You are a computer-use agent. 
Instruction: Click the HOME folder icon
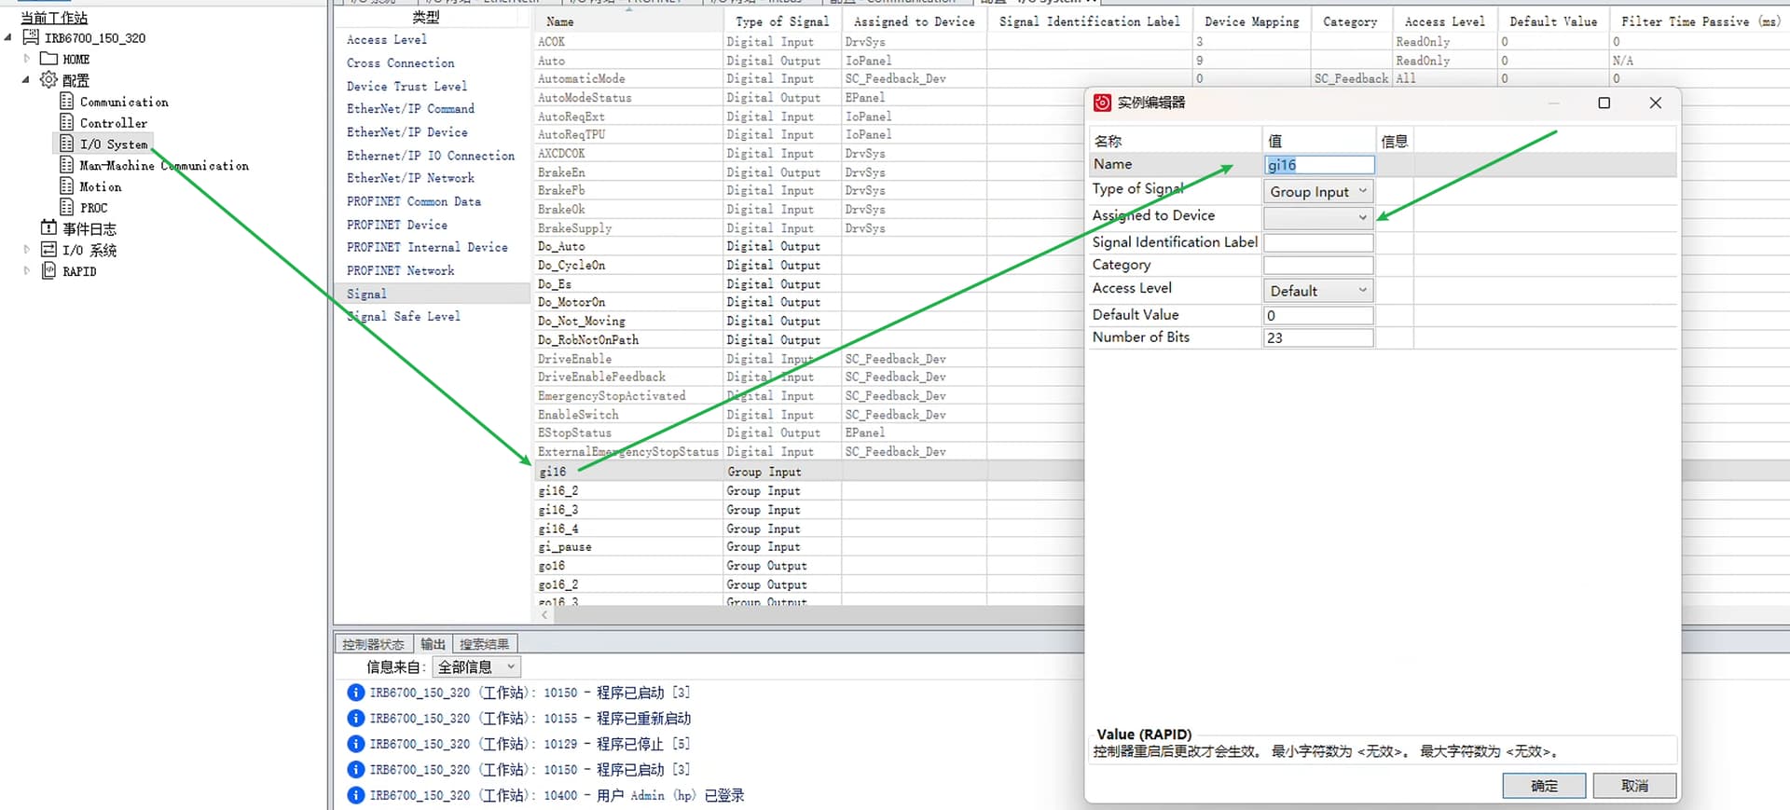49,59
